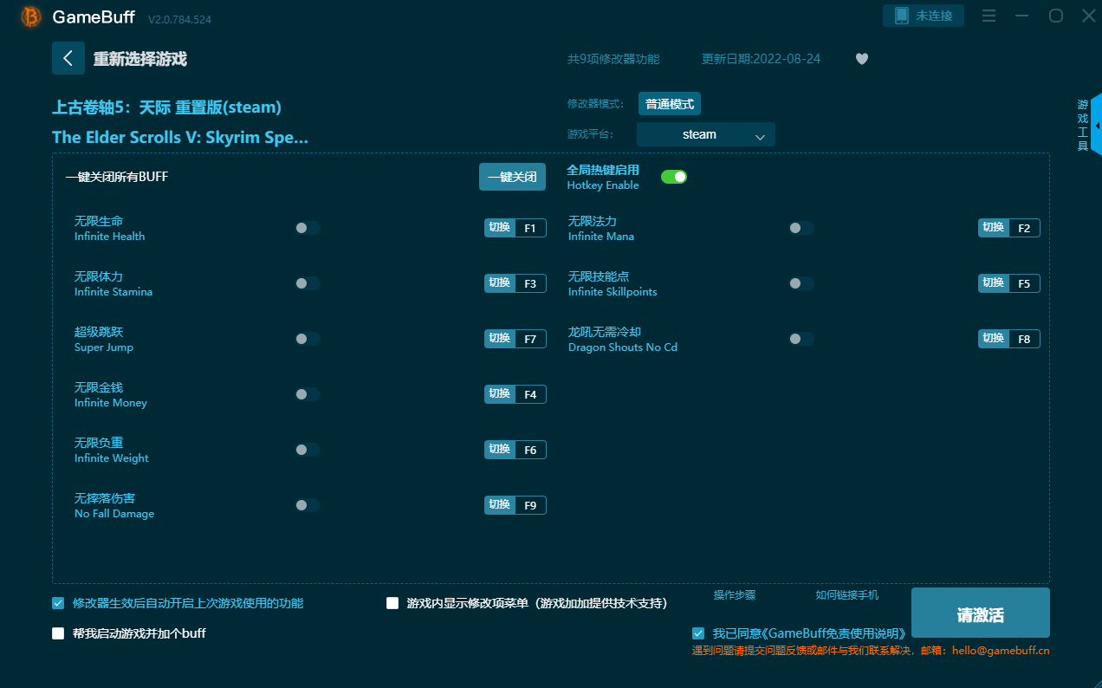Click 切换 hotkey for No Fall Damage F9
Viewport: 1102px width, 688px height.
pos(500,505)
